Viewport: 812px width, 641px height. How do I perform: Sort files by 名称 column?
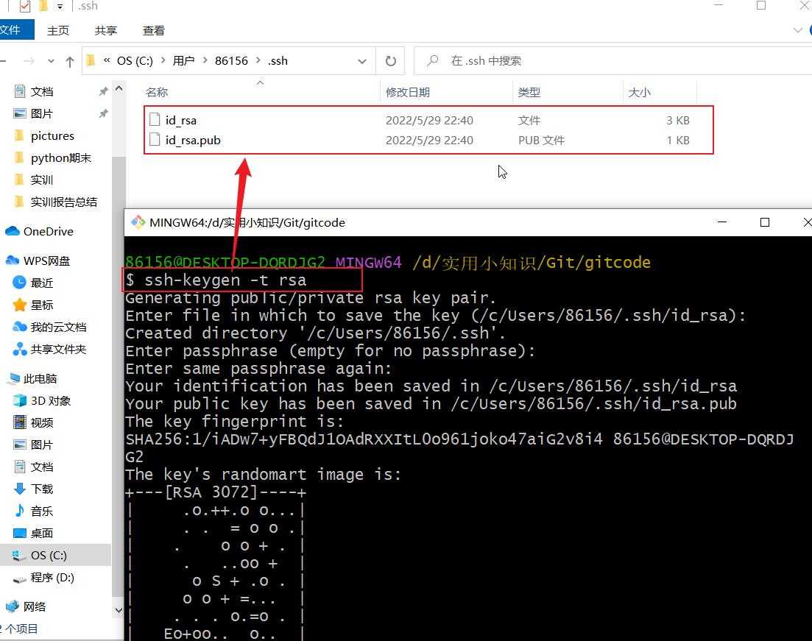point(156,92)
